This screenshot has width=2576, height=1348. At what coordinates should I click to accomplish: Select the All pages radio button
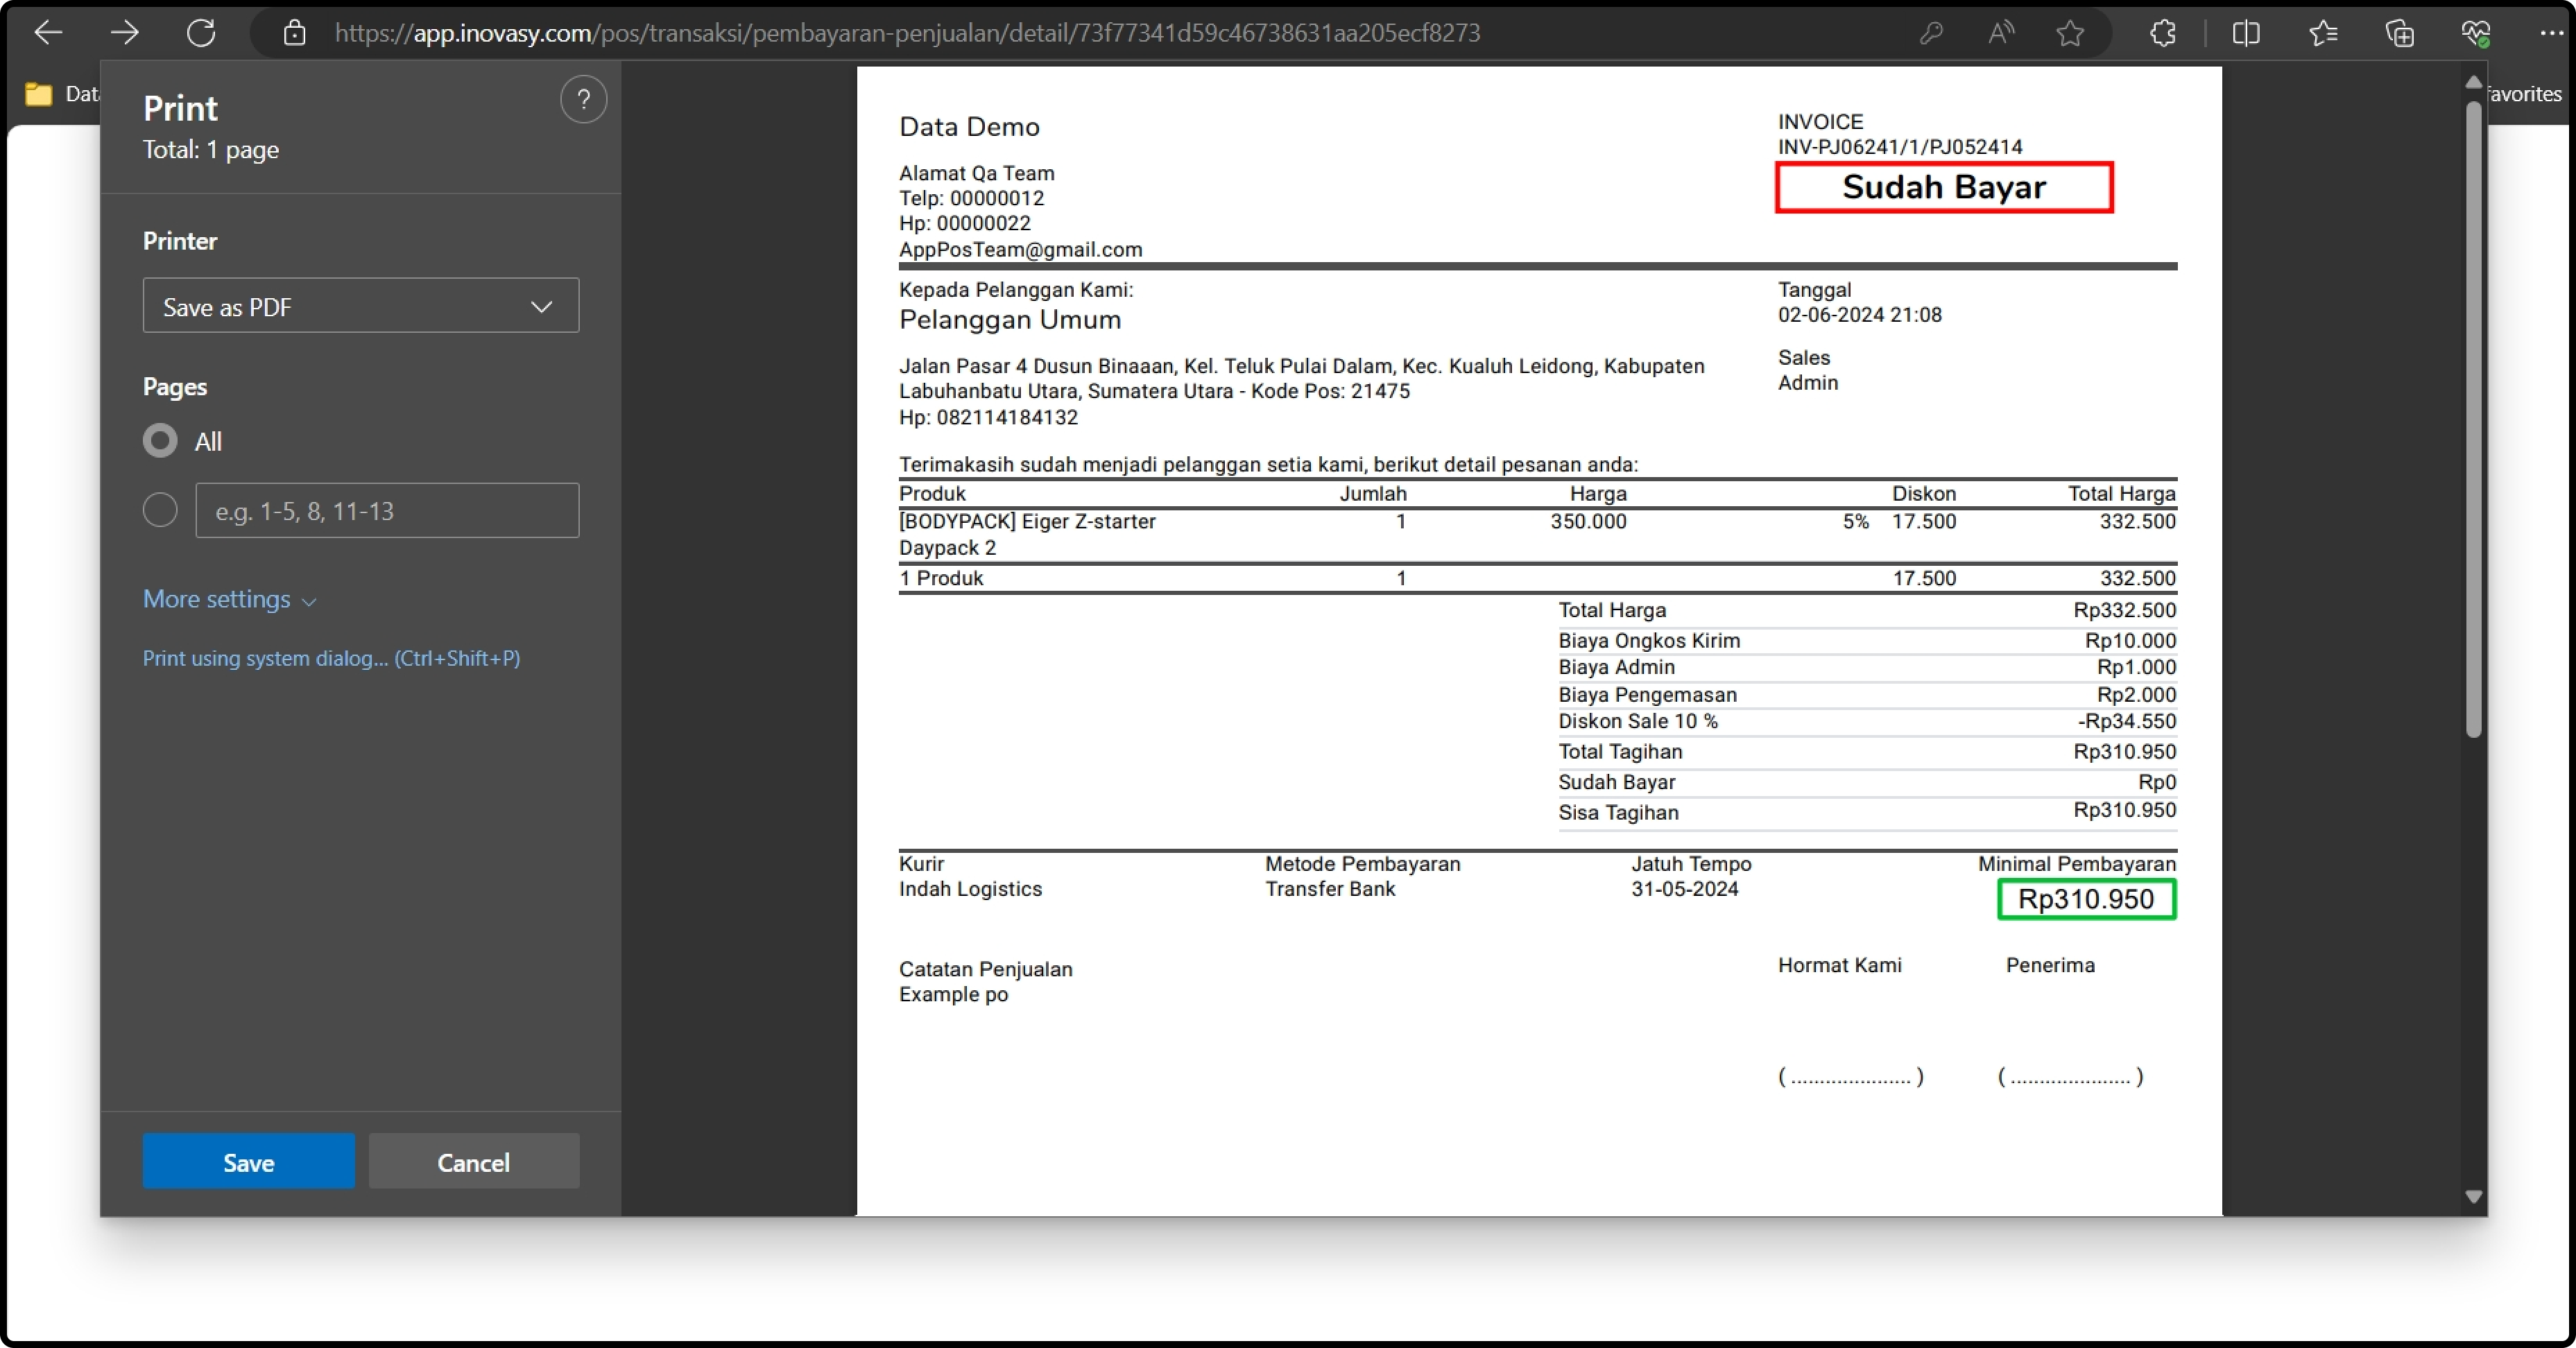coord(160,441)
